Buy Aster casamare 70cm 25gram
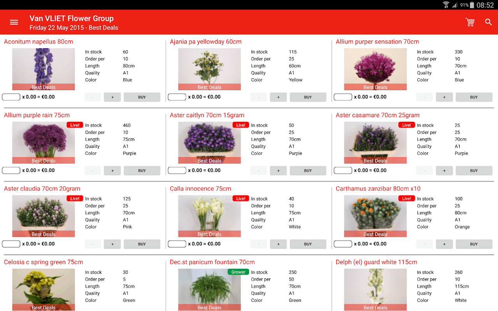Viewport: 498px width, 311px height. click(474, 171)
